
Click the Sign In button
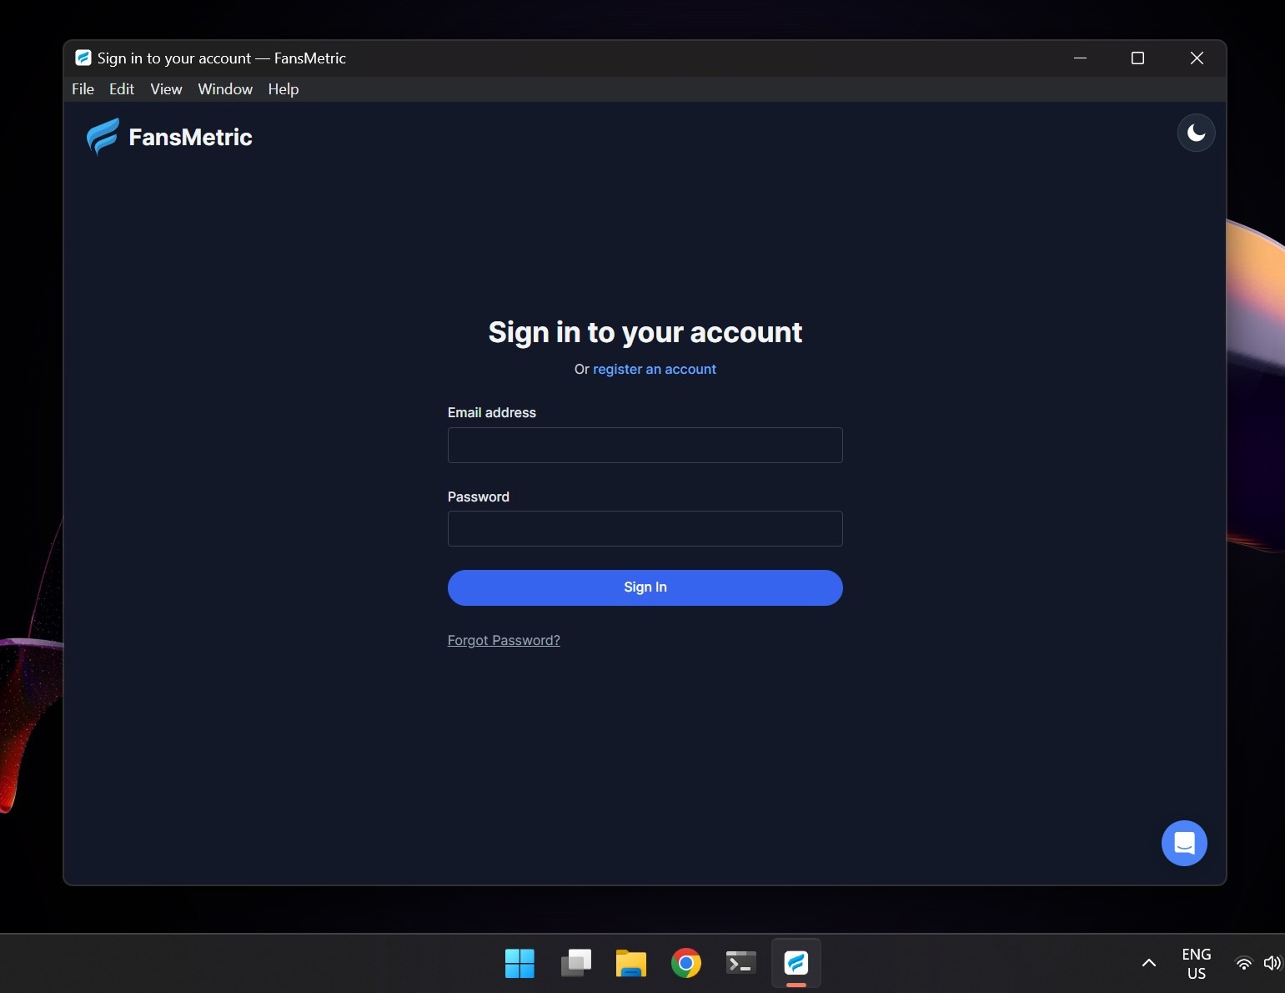645,587
